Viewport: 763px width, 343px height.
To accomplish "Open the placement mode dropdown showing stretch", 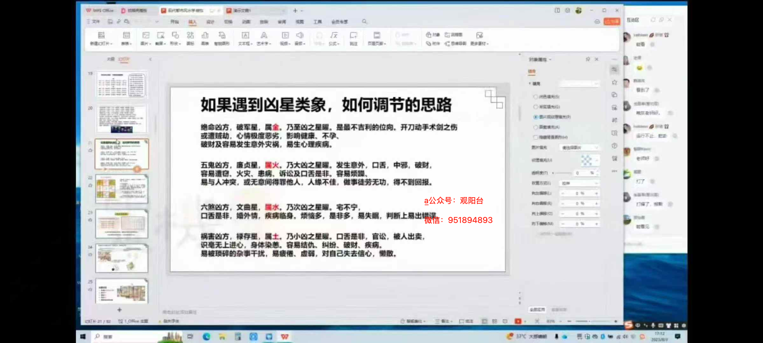I will pos(579,183).
